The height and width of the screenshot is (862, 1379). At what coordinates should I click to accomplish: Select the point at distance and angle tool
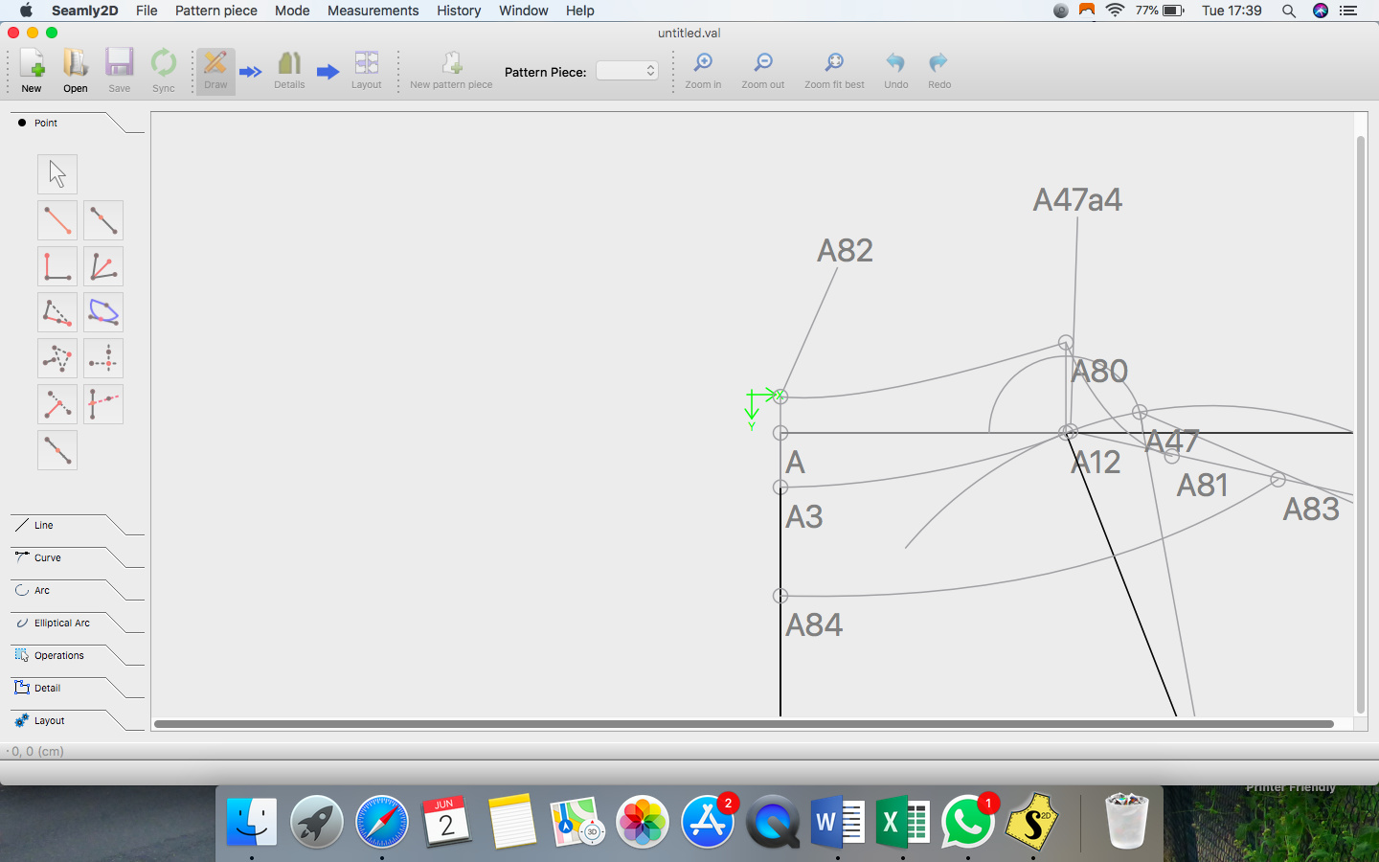click(x=57, y=220)
